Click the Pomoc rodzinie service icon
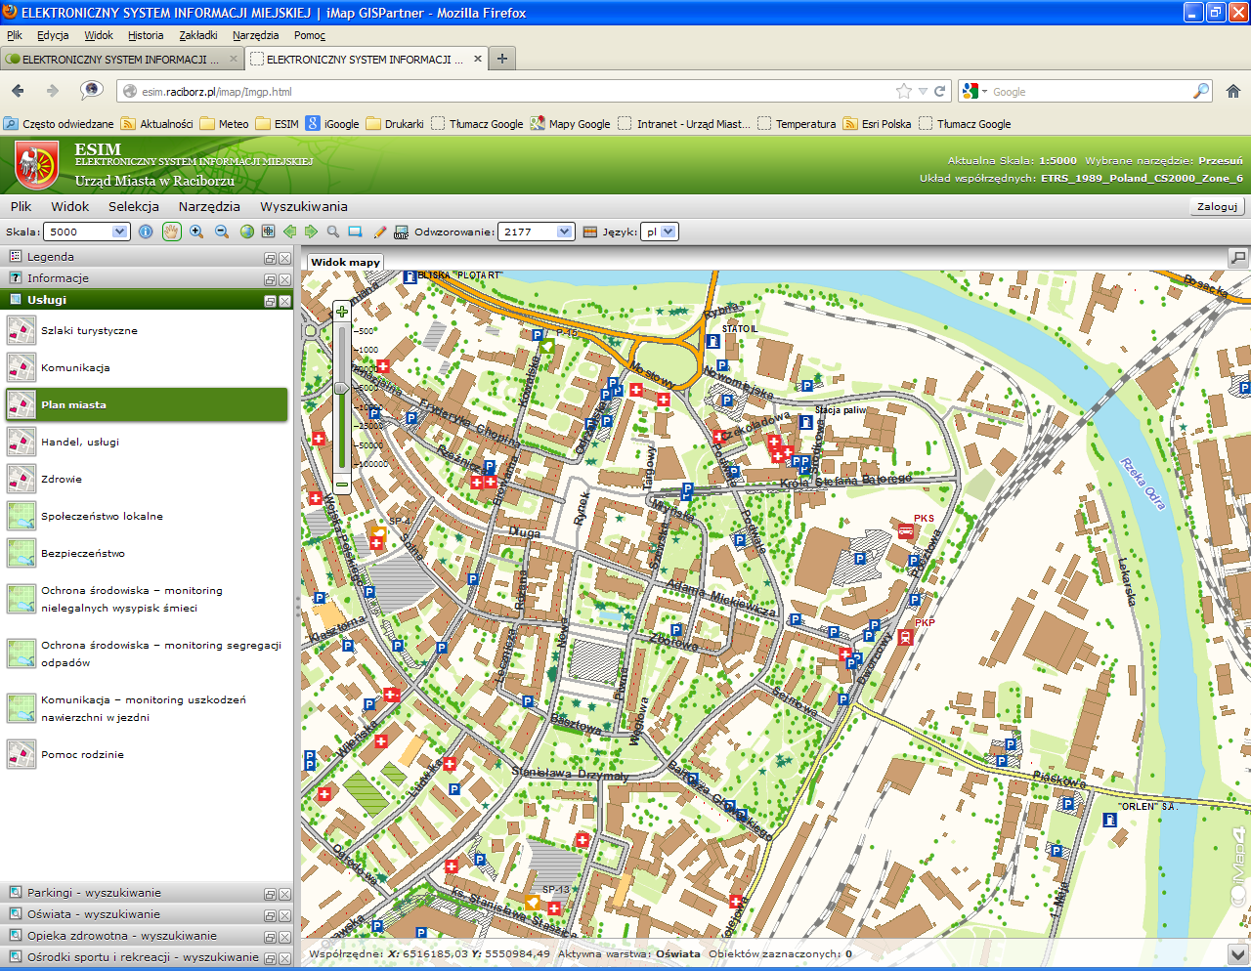This screenshot has width=1251, height=971. 22,754
